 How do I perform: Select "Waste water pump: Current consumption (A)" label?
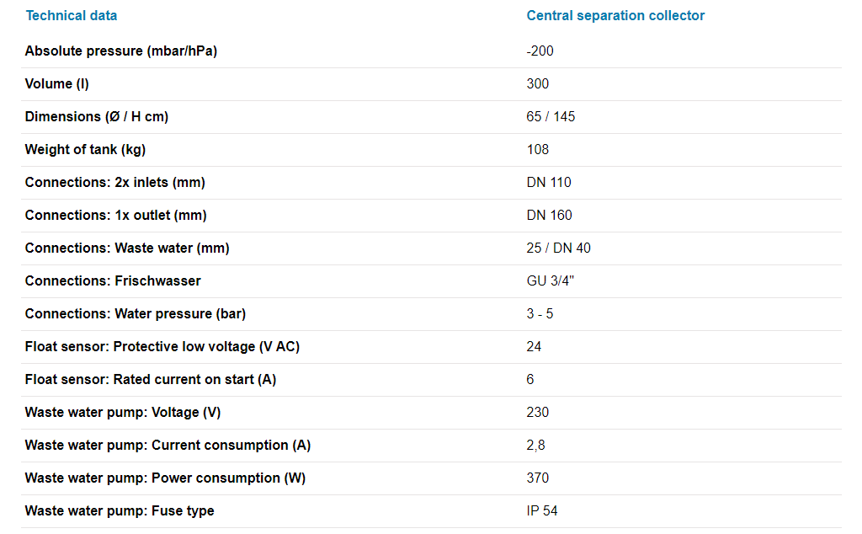(x=168, y=445)
